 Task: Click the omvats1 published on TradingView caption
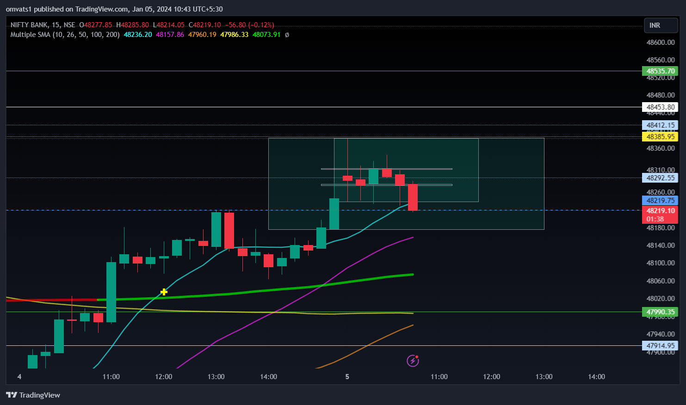pos(114,9)
